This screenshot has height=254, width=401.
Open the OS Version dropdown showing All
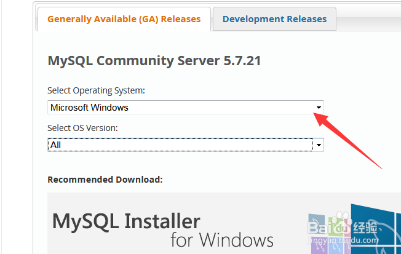[186, 145]
